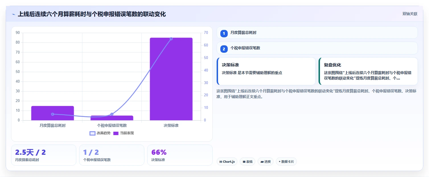
Task: Click the 双轴关联 label in header
Action: tap(410, 14)
